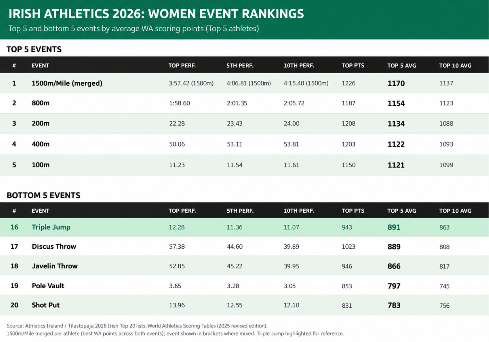Click the Discus Throw event label
The height and width of the screenshot is (342, 489).
tap(54, 246)
